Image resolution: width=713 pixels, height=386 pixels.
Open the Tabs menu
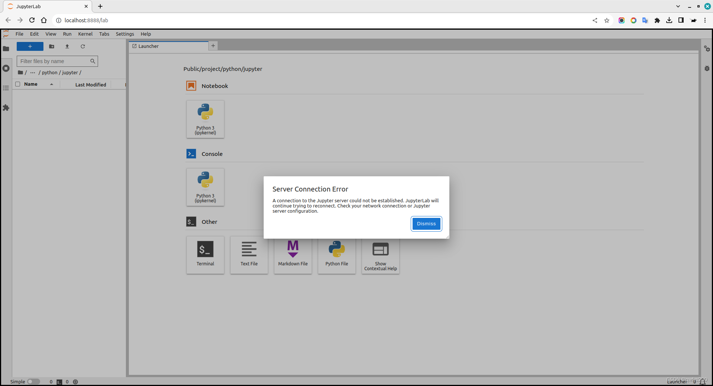(x=104, y=34)
